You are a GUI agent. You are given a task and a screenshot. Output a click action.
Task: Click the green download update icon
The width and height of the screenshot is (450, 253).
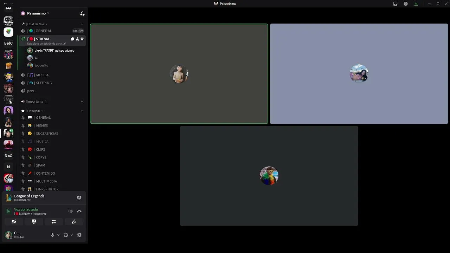[x=416, y=4]
